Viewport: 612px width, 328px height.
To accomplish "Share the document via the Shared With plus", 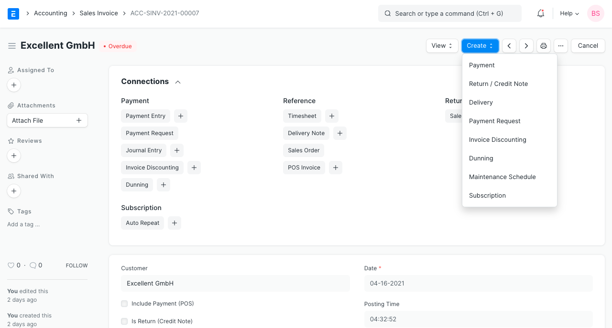I will click(x=14, y=191).
